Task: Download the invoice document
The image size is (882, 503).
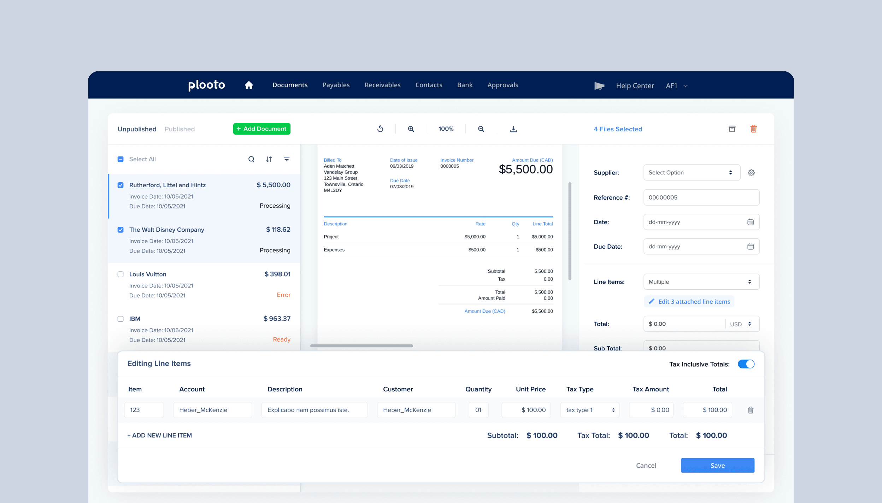Action: point(513,129)
